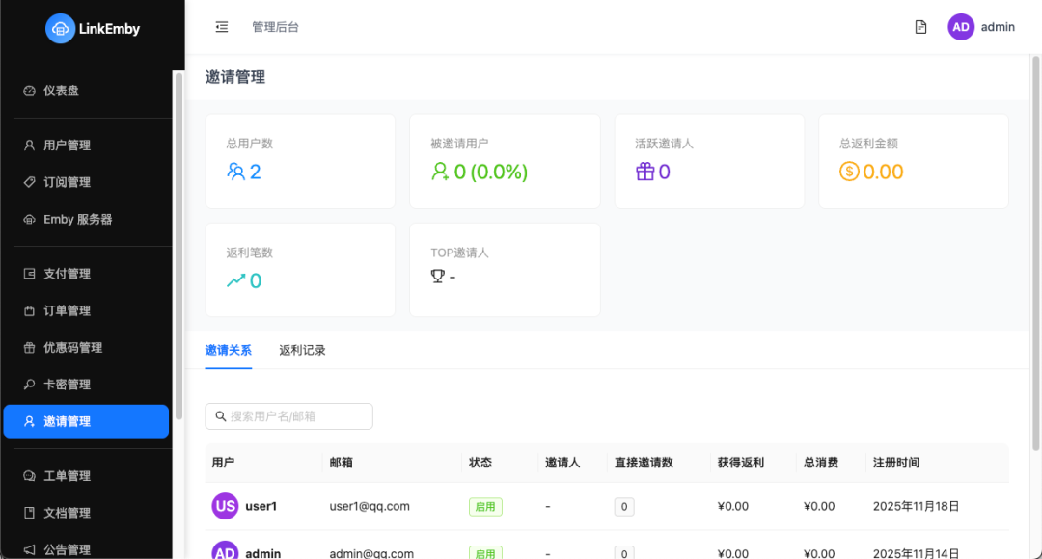Go to the Emby 服务器 page

coord(69,219)
